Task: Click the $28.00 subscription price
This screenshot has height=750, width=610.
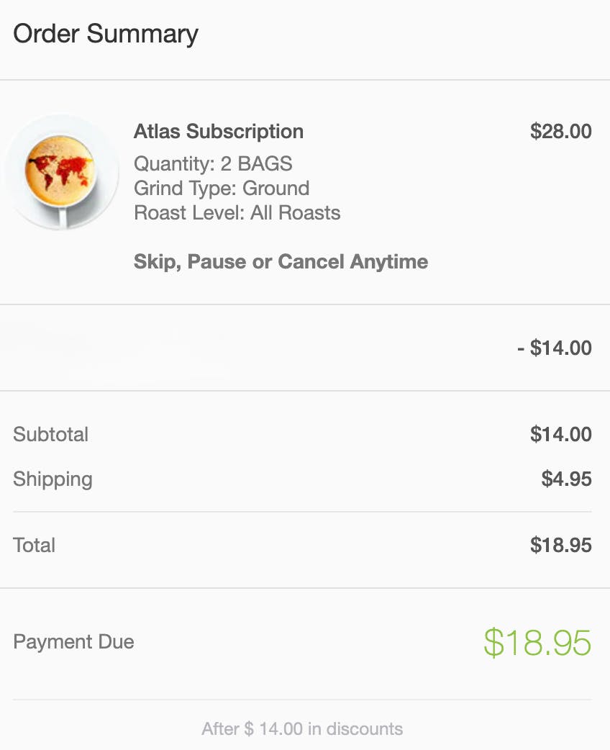Action: click(x=560, y=132)
